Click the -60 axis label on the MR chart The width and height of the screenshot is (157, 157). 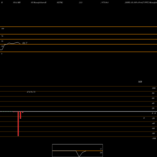click(153, 128)
